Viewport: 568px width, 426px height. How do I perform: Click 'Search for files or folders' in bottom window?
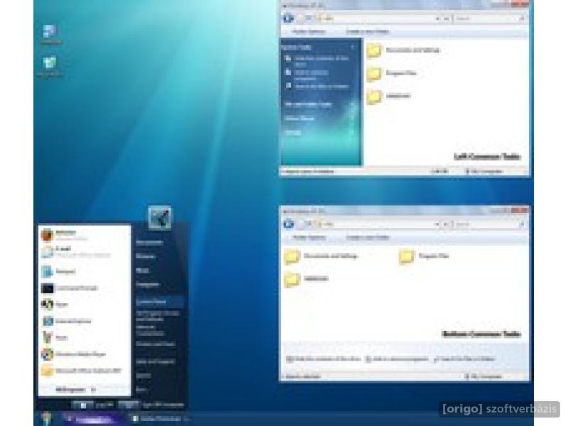pyautogui.click(x=464, y=359)
